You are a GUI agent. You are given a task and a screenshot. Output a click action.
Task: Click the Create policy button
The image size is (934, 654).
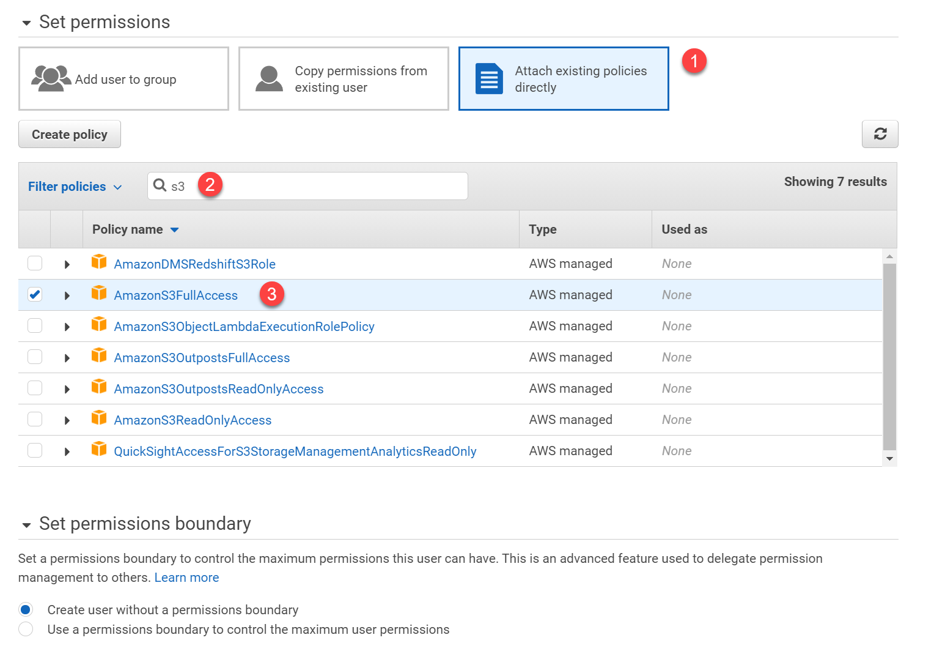[70, 134]
